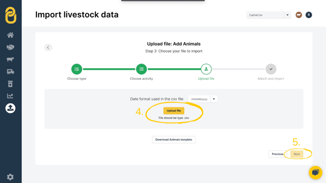Open the livestock cow section in the sidebar
This screenshot has height=183, width=326.
(x=10, y=60)
